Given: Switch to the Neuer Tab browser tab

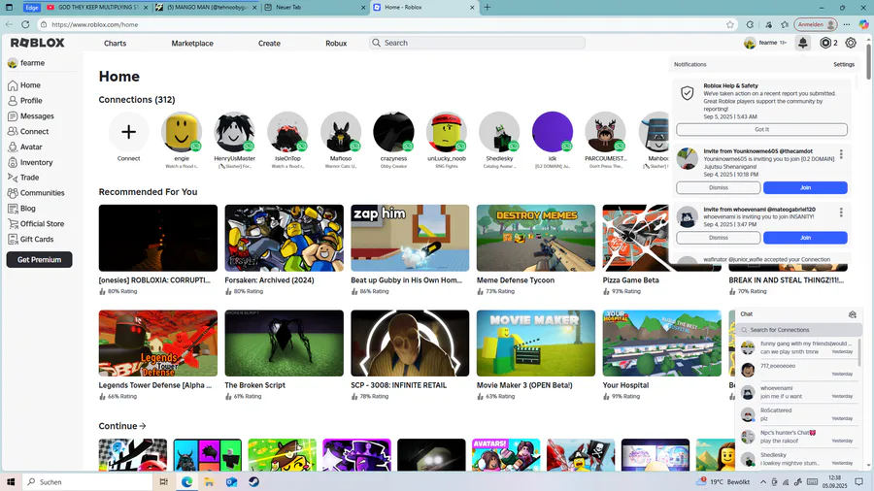Looking at the screenshot, I should coord(315,7).
